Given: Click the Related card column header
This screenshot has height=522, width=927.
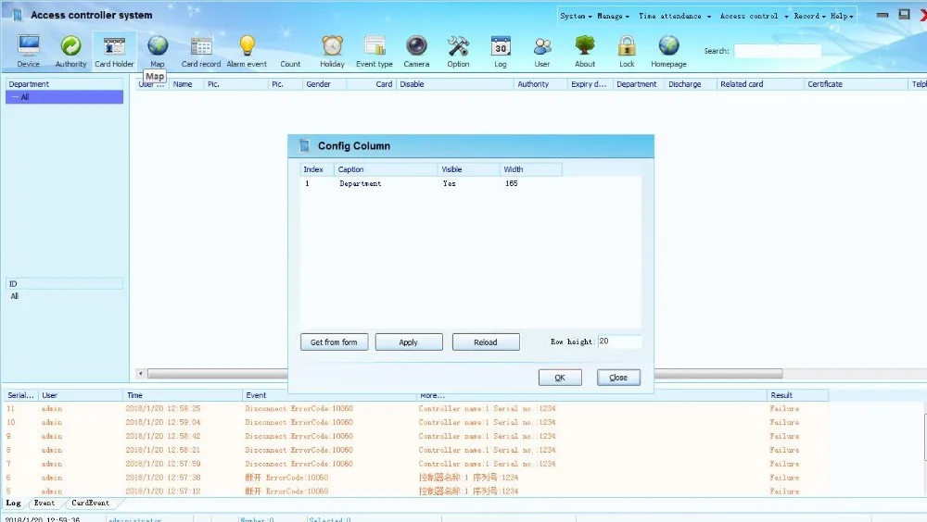Looking at the screenshot, I should click(x=760, y=84).
